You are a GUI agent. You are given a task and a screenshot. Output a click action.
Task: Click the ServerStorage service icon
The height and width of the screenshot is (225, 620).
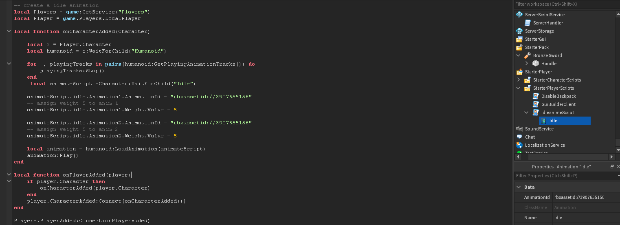(519, 31)
